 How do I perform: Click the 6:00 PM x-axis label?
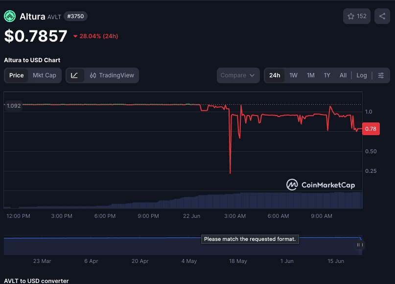pos(105,216)
